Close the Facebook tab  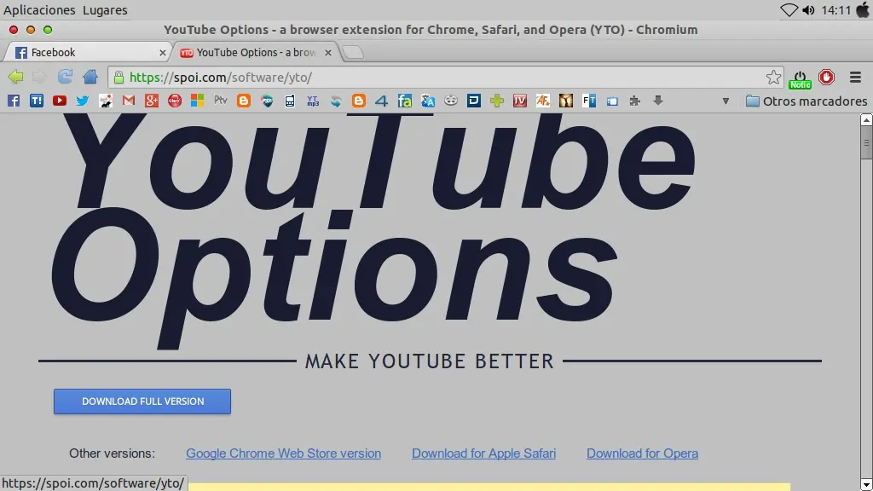pos(163,53)
